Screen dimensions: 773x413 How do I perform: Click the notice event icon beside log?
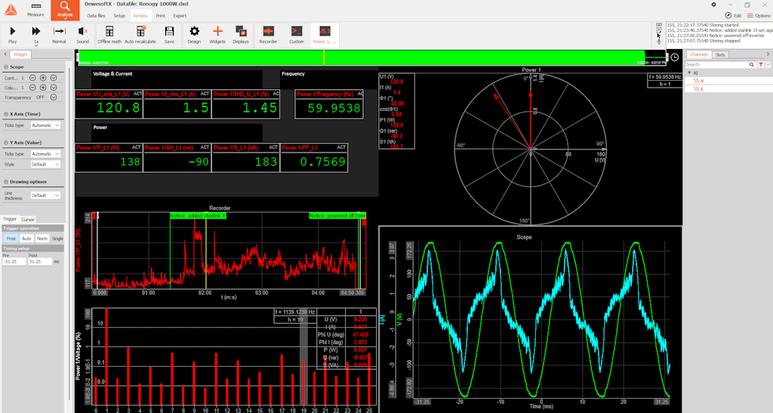[x=659, y=30]
